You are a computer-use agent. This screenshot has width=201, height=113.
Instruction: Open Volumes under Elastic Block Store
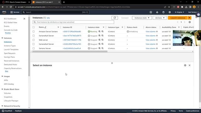click(8, 93)
